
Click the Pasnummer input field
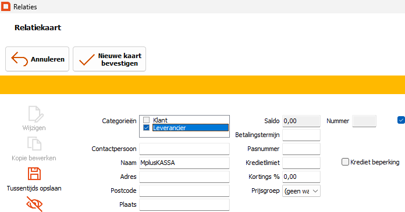(x=301, y=149)
